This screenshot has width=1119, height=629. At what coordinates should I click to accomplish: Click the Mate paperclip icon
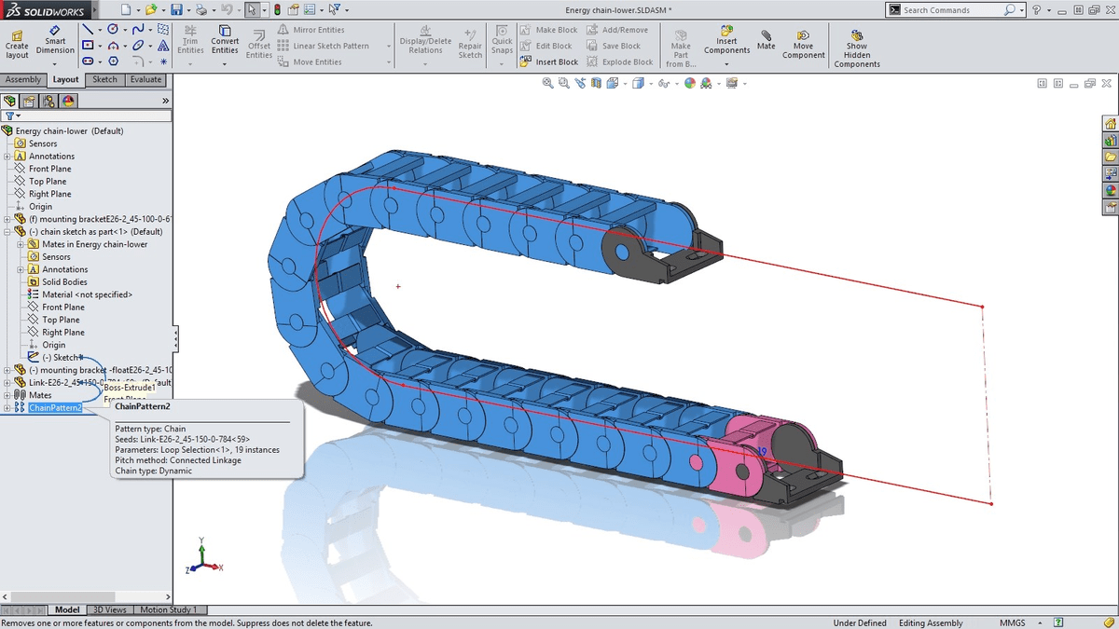point(766,39)
